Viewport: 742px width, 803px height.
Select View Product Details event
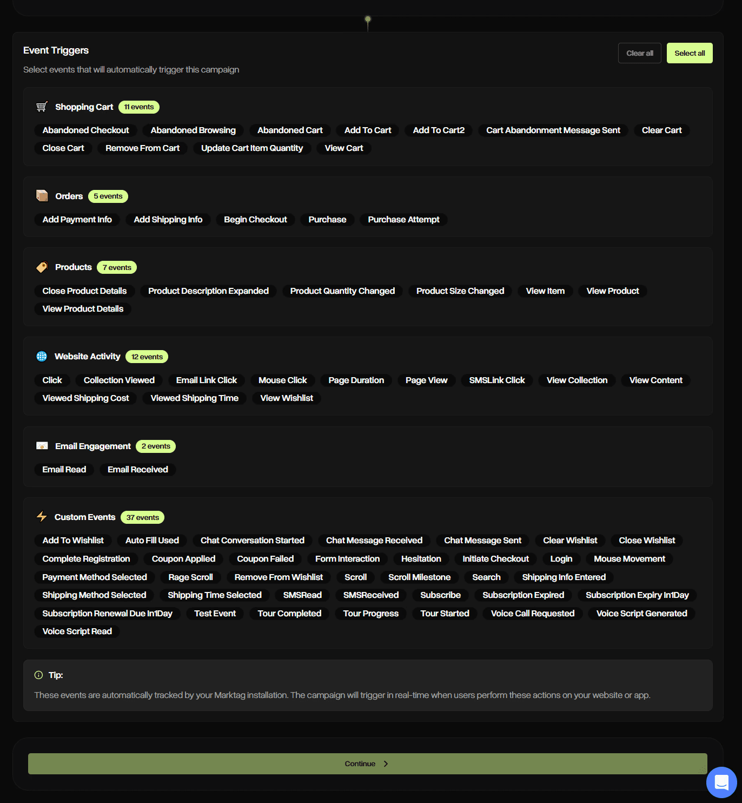click(83, 309)
